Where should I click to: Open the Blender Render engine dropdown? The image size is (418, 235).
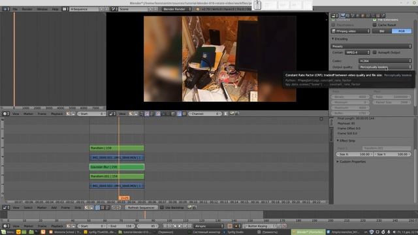[x=176, y=9]
